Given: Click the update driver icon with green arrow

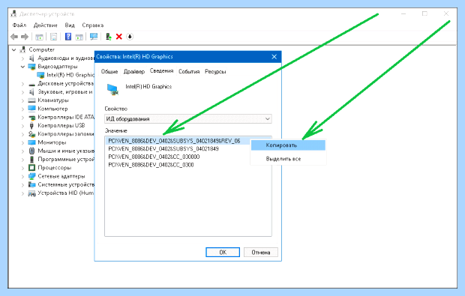Looking at the screenshot, I should (x=109, y=37).
